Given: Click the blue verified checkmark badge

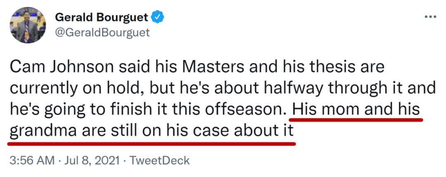Looking at the screenshot, I should pyautogui.click(x=158, y=17).
